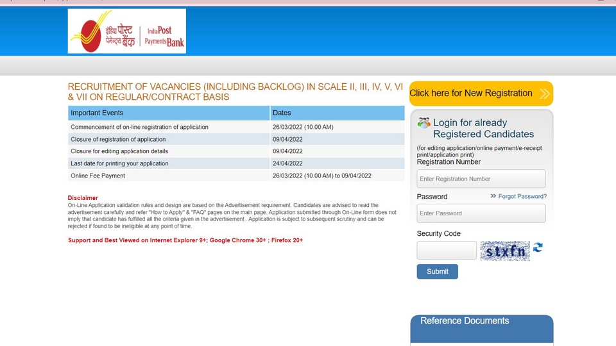Select the Closure of registration row
This screenshot has height=346, width=616.
pyautogui.click(x=236, y=139)
